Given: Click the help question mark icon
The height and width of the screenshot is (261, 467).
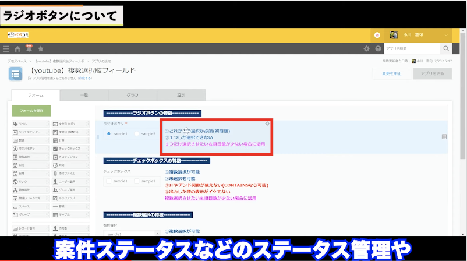Looking at the screenshot, I should pos(378,49).
